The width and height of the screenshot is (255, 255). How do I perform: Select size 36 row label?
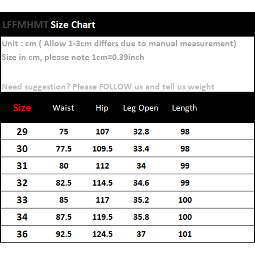pos(22,234)
